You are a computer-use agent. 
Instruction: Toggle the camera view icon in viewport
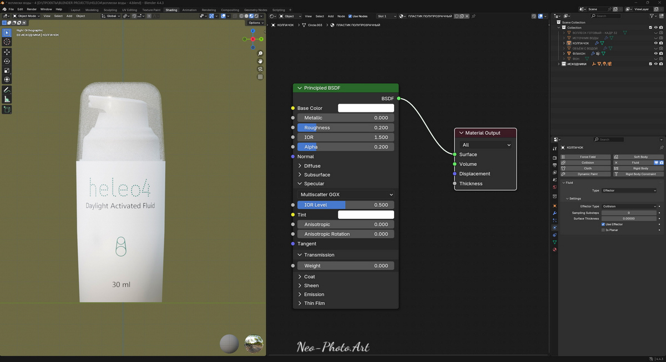tap(260, 69)
